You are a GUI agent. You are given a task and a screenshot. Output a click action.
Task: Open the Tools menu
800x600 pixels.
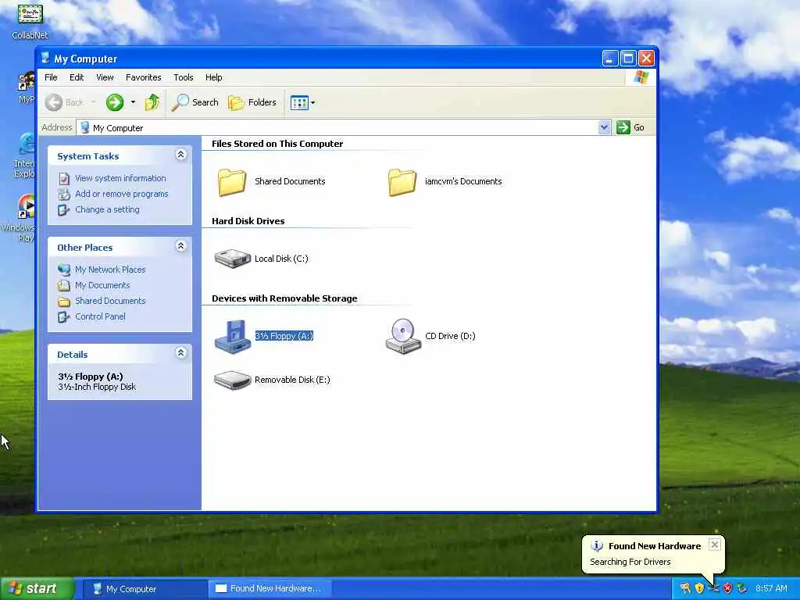click(x=183, y=77)
